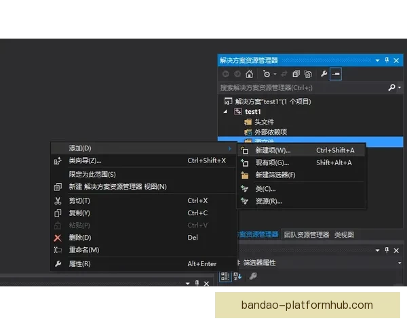Click the magnifier search icon in Solution Explorer
The height and width of the screenshot is (325, 407).
click(391, 88)
